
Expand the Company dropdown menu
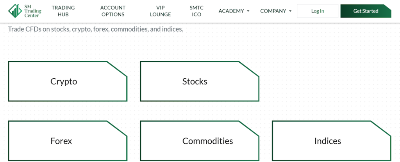click(x=273, y=11)
